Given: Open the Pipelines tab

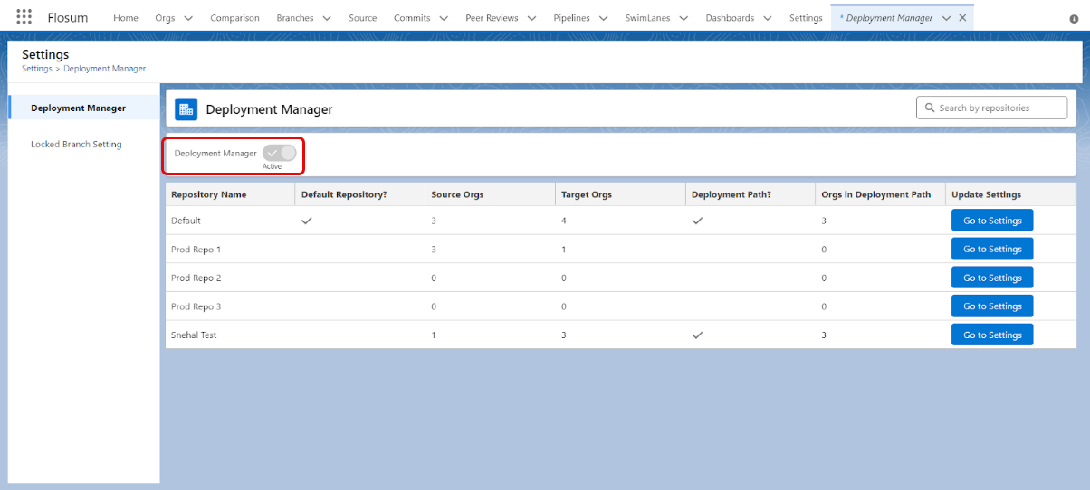Looking at the screenshot, I should (571, 18).
